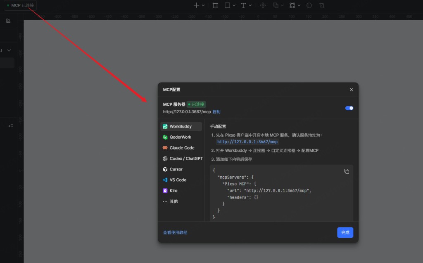Select the Rectangle shape tool
Screen dimensions: 423x263
point(228,5)
